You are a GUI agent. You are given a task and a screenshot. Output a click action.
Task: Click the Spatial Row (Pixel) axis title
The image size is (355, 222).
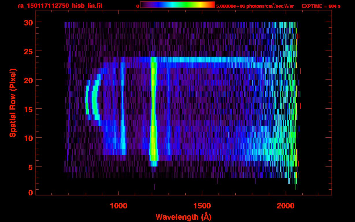pyautogui.click(x=13, y=103)
